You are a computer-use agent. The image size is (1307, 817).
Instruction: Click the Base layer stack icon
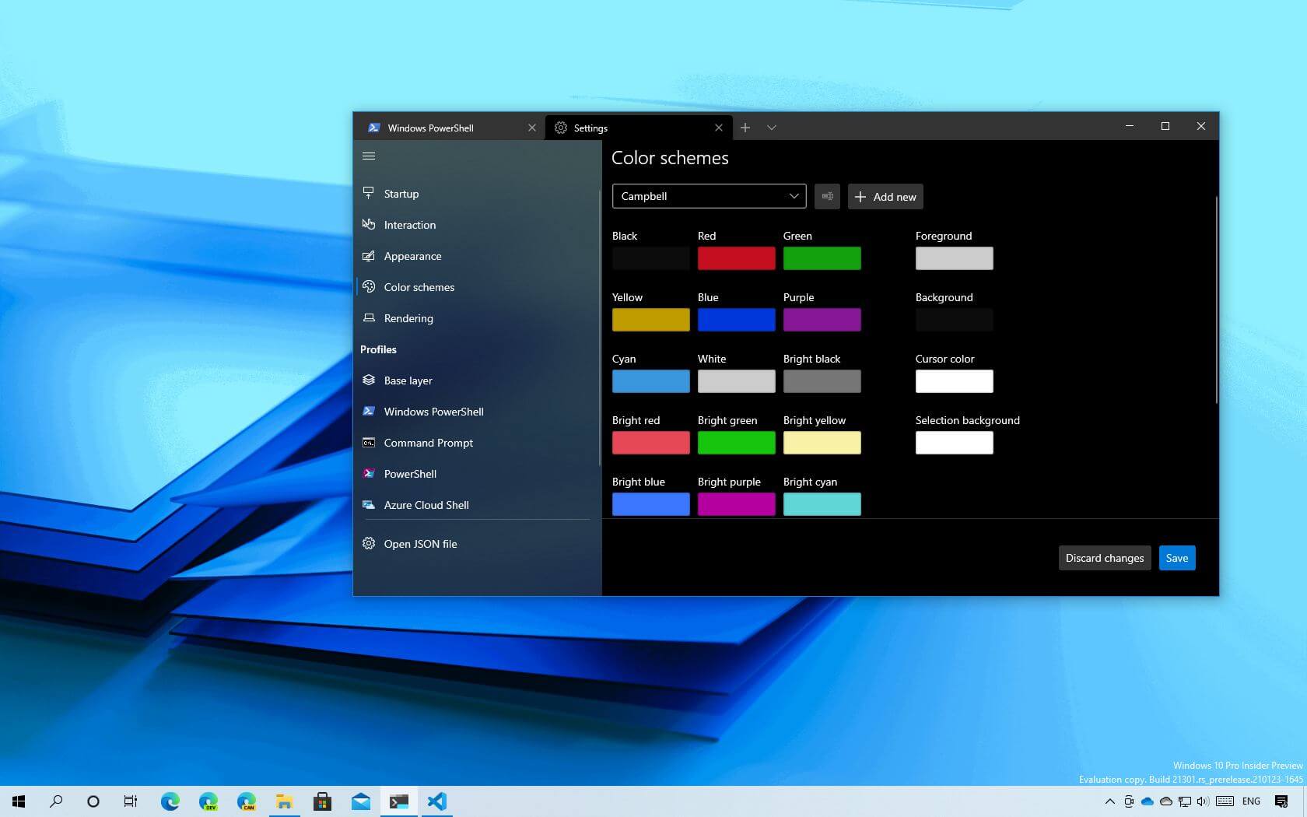[369, 380]
